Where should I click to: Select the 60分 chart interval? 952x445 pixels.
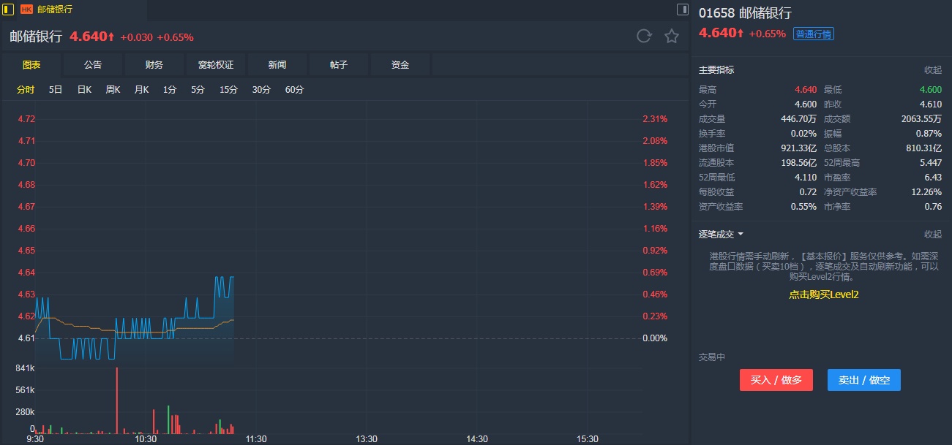pyautogui.click(x=294, y=90)
